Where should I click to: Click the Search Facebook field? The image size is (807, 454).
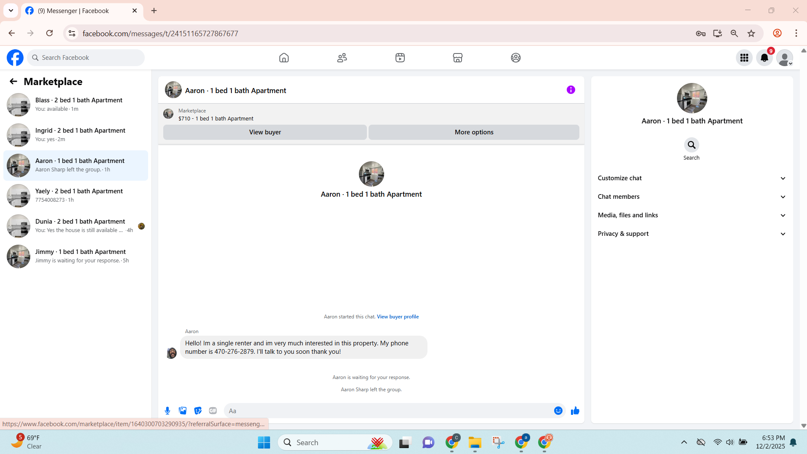(86, 58)
